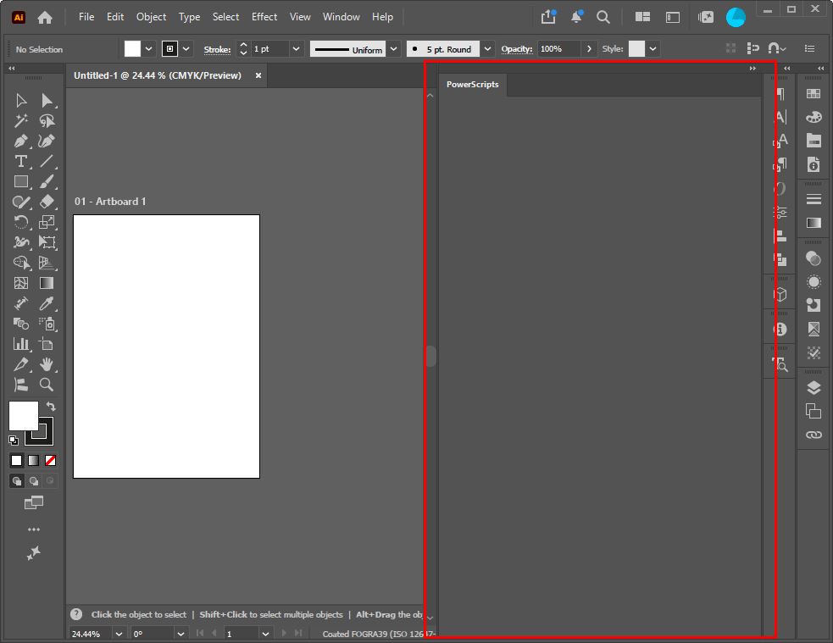Select the Eyedropper tool
833x643 pixels.
click(47, 303)
